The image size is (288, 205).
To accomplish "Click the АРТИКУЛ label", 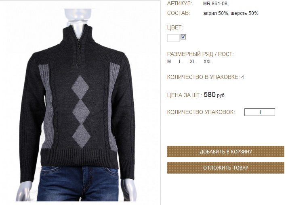I will pos(179,4).
